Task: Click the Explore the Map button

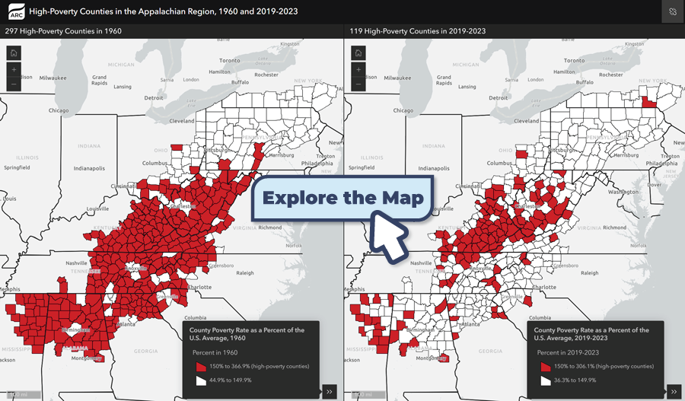Action: 342,198
